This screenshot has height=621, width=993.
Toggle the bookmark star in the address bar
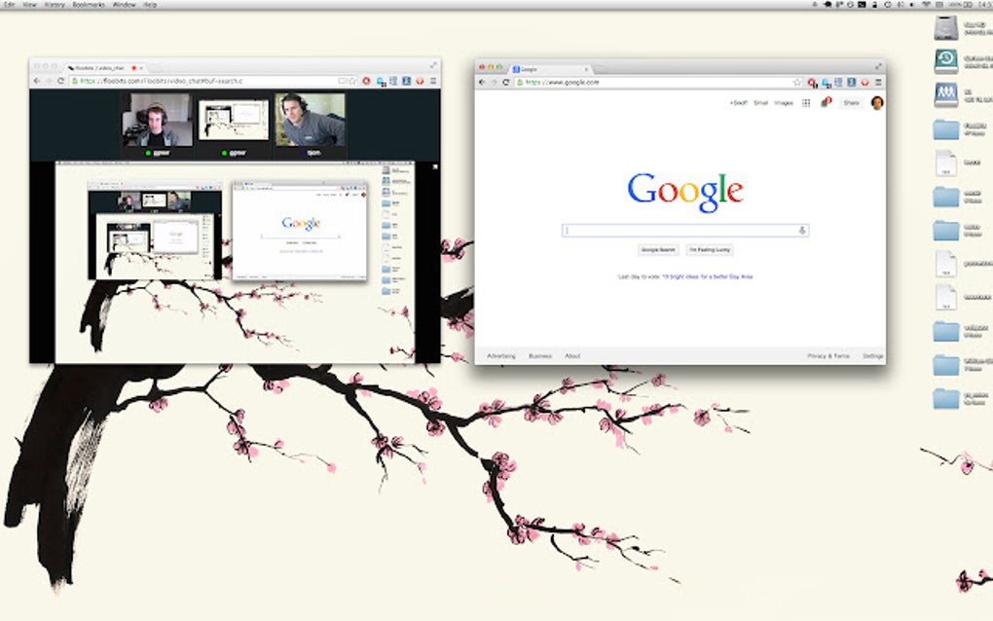[795, 82]
